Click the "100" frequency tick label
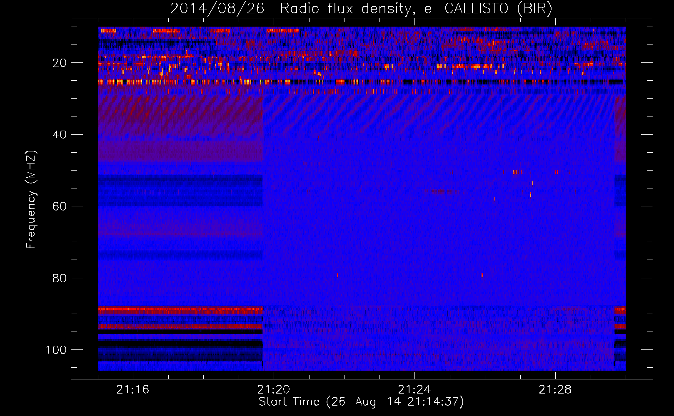 coord(56,350)
